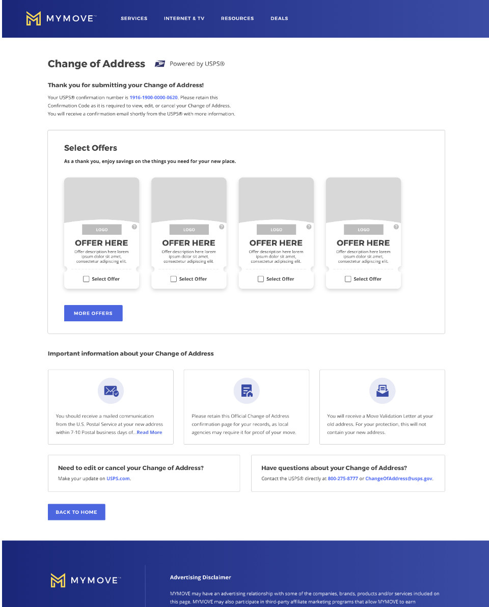Open the Internet & TV menu
The height and width of the screenshot is (607, 489).
(x=184, y=18)
